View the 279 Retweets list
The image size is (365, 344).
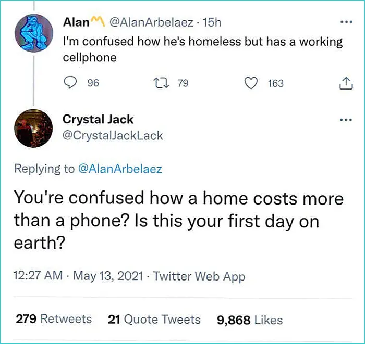click(x=54, y=319)
